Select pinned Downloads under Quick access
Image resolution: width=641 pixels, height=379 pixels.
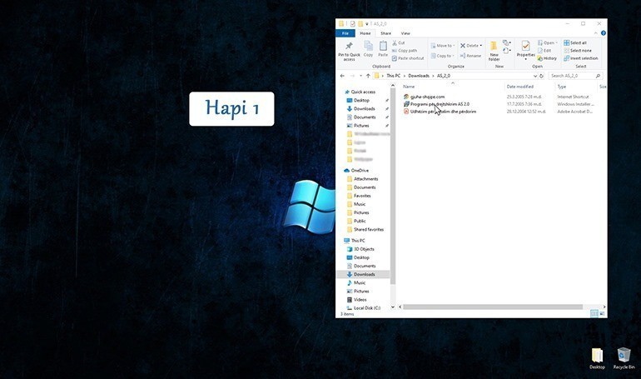coord(361,109)
